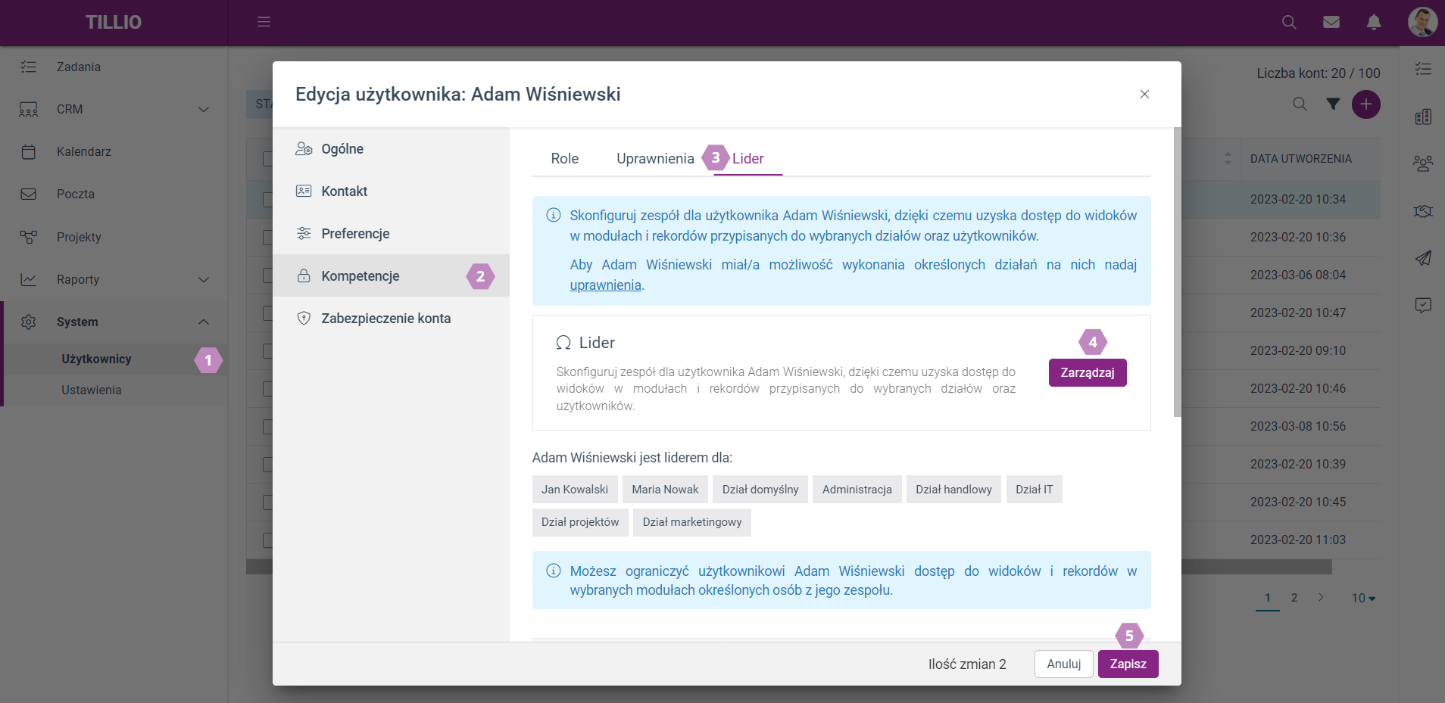Click the CRM sidebar icon

28,109
